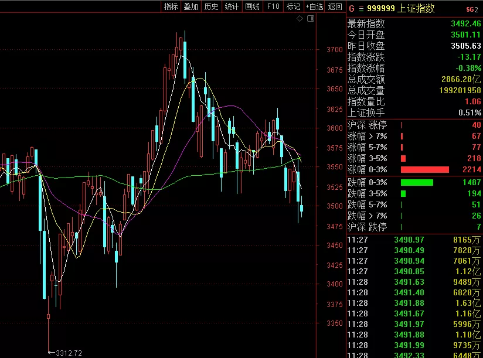483x358 pixels.
Task: Select the 总成交量 value 199201958
Action: pos(460,90)
